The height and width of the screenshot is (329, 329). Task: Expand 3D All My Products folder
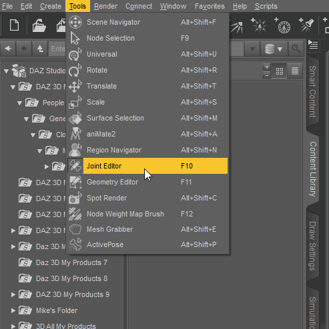coord(13,326)
